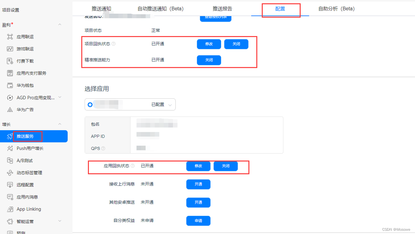Click 修改 for 项目回执状态
Image resolution: width=415 pixels, height=234 pixels.
(209, 44)
